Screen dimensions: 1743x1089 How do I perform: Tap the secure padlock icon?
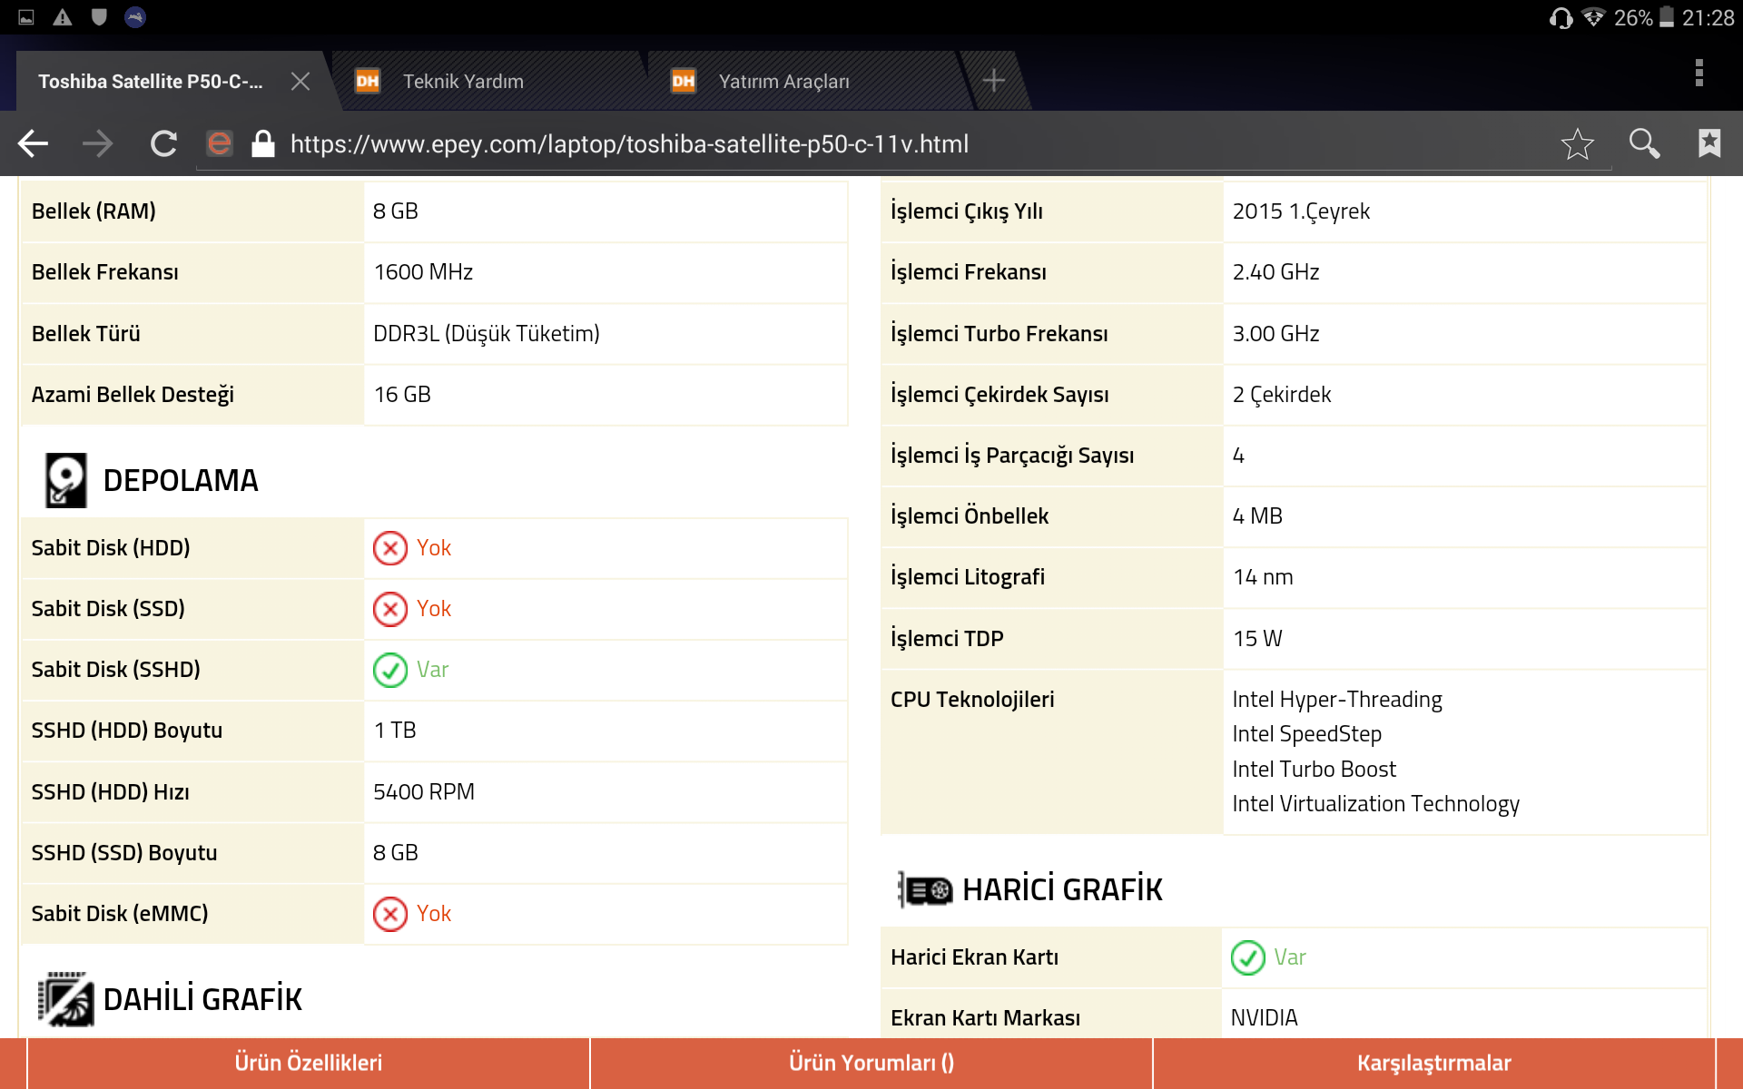click(x=263, y=143)
